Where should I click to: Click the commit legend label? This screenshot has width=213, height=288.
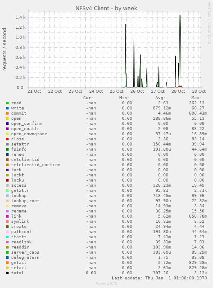pos(19,113)
